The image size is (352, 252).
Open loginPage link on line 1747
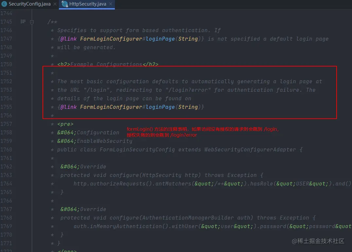[160, 39]
